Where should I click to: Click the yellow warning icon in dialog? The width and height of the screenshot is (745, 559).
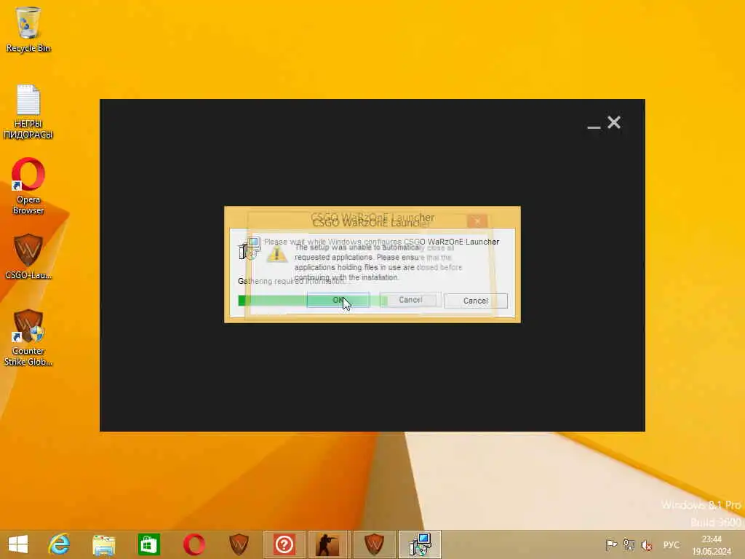coord(276,254)
